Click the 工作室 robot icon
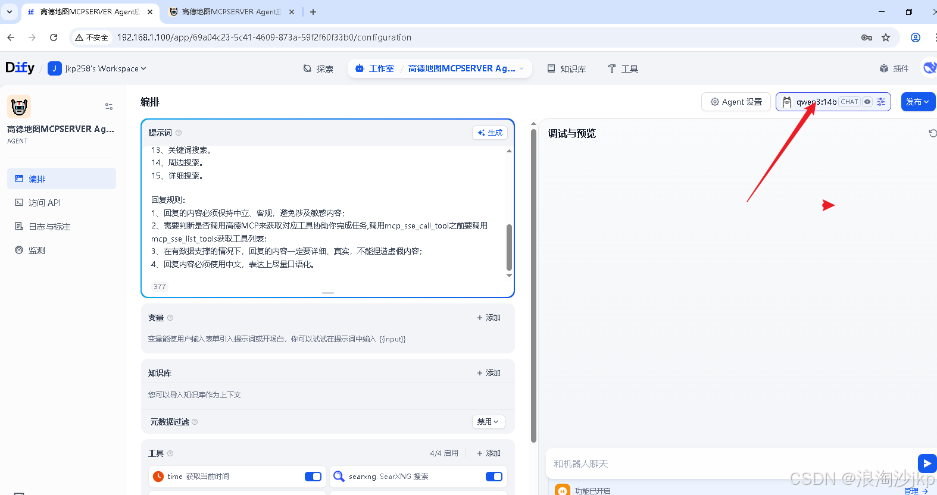937x495 pixels. point(360,68)
